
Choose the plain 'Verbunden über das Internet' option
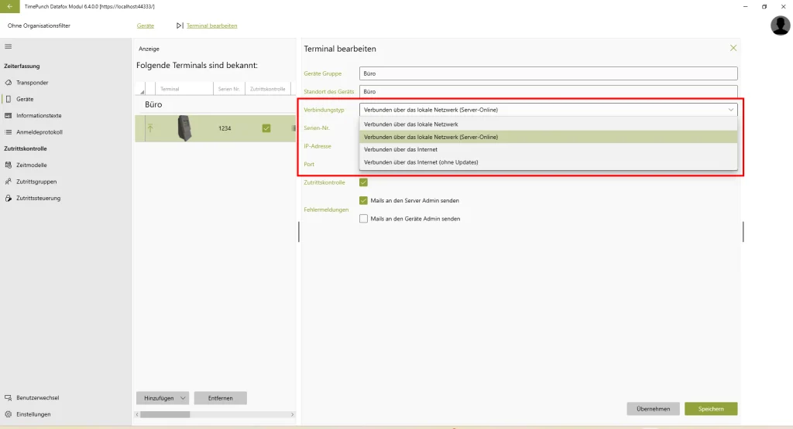548,149
